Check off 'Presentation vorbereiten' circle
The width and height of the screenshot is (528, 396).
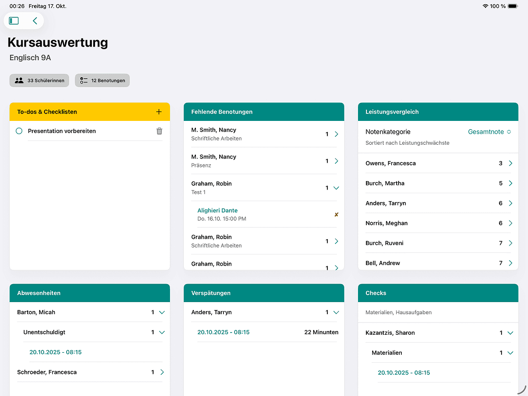19,131
